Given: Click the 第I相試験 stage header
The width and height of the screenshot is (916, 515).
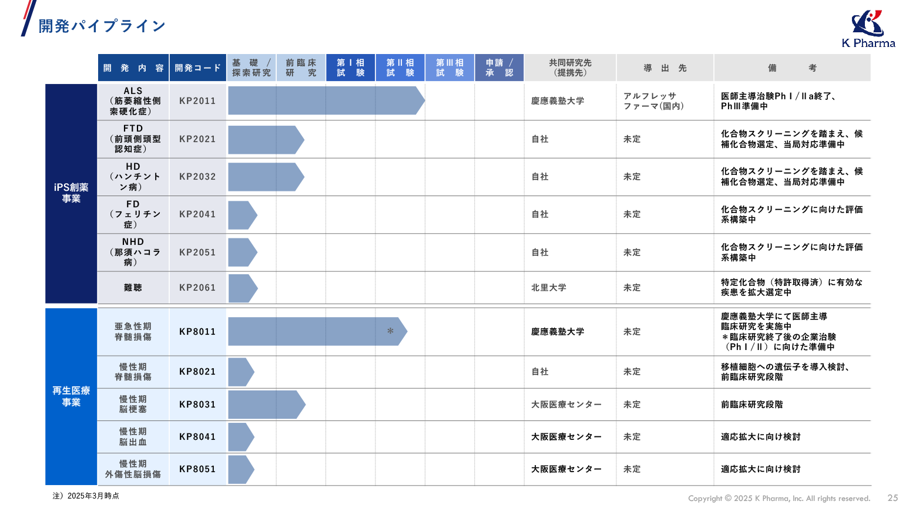Looking at the screenshot, I should [351, 68].
